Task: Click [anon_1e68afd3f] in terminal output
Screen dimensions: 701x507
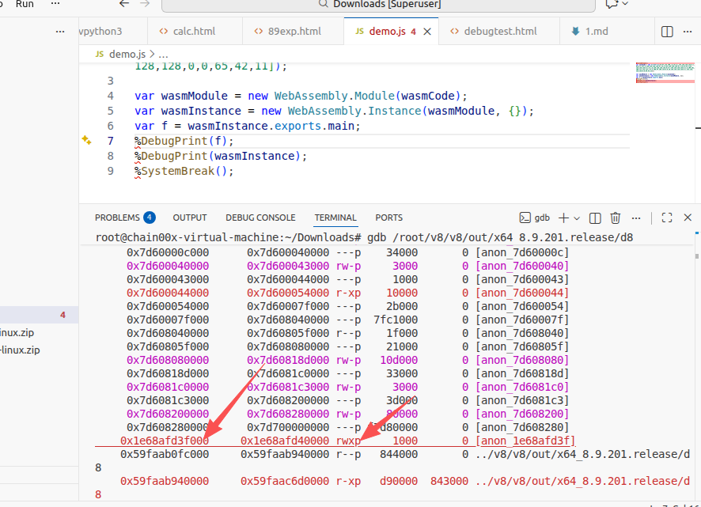Action: tap(525, 441)
